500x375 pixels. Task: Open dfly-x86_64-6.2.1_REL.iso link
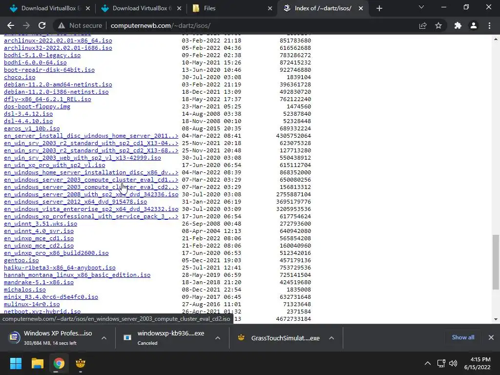tap(47, 99)
